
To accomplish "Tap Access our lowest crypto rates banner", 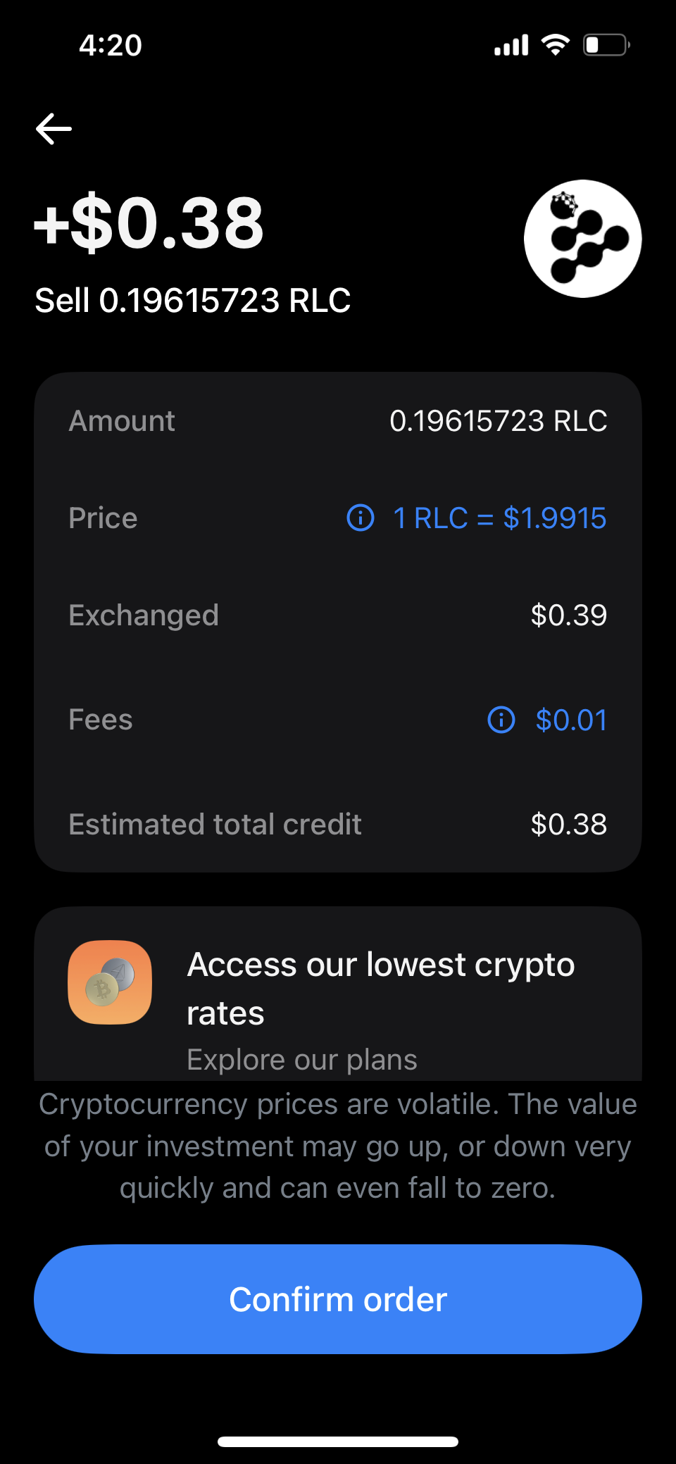I will 380,987.
